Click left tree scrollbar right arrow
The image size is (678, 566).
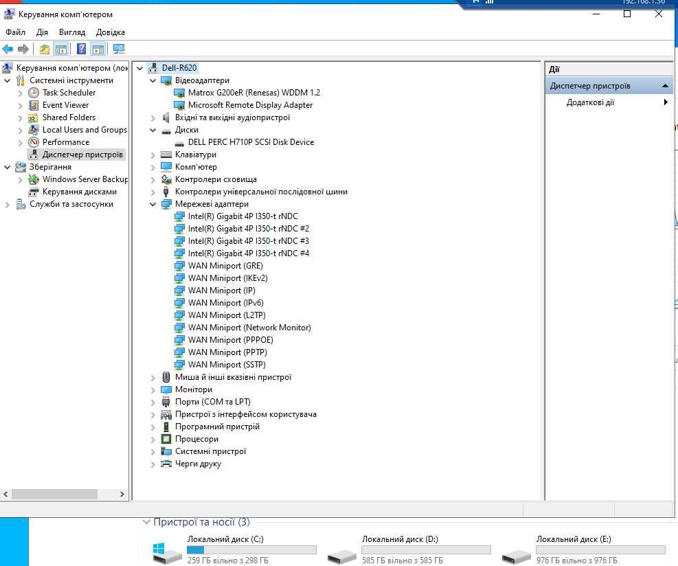coord(122,494)
